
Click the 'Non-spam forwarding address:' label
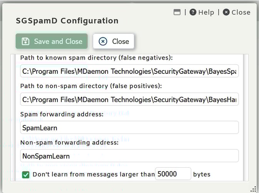click(69, 143)
